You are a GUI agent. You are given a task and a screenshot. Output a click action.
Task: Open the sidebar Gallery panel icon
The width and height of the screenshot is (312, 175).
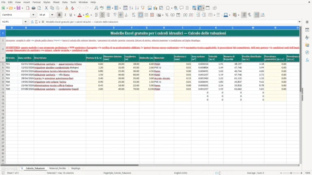pos(307,45)
